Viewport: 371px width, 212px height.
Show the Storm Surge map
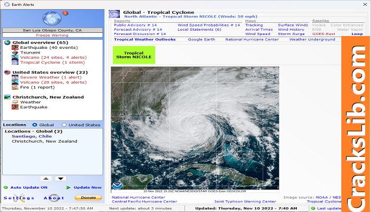click(291, 34)
